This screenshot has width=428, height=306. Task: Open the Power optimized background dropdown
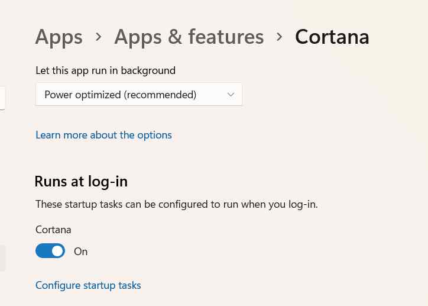pos(139,95)
